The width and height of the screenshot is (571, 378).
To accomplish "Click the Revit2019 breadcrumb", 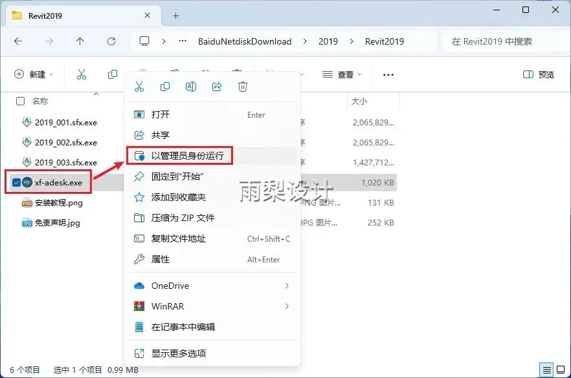I will [385, 41].
